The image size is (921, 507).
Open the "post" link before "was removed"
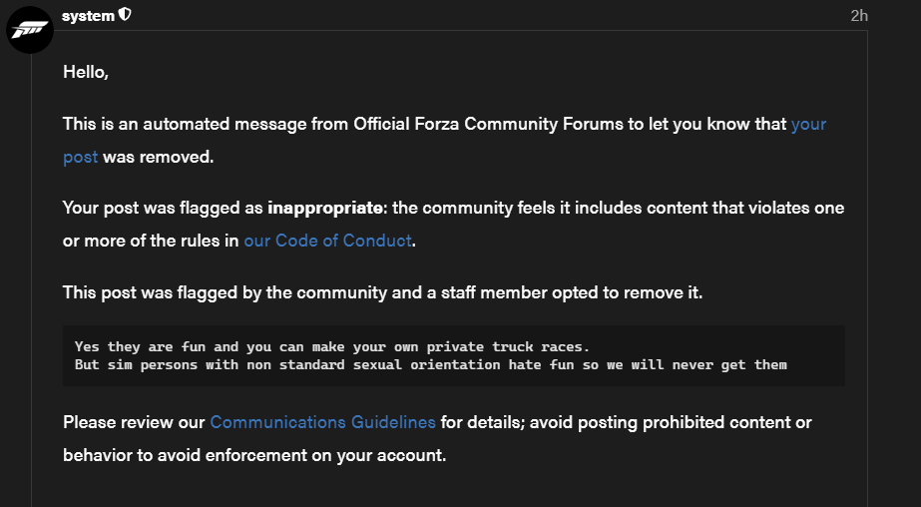pyautogui.click(x=81, y=158)
